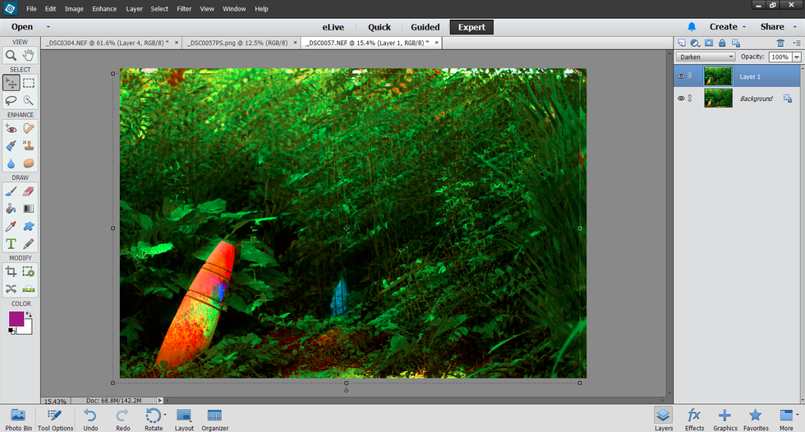Pick the Eraser tool
Viewport: 805px width, 432px height.
pyautogui.click(x=29, y=191)
